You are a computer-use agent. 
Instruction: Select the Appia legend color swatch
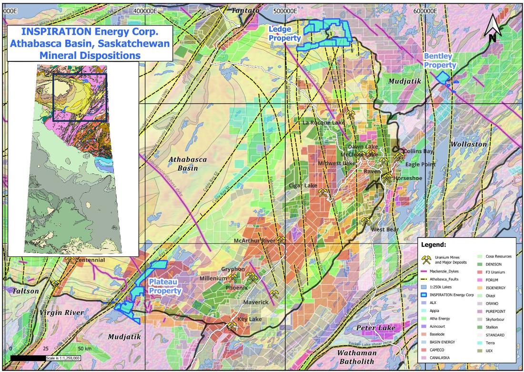coord(424,311)
